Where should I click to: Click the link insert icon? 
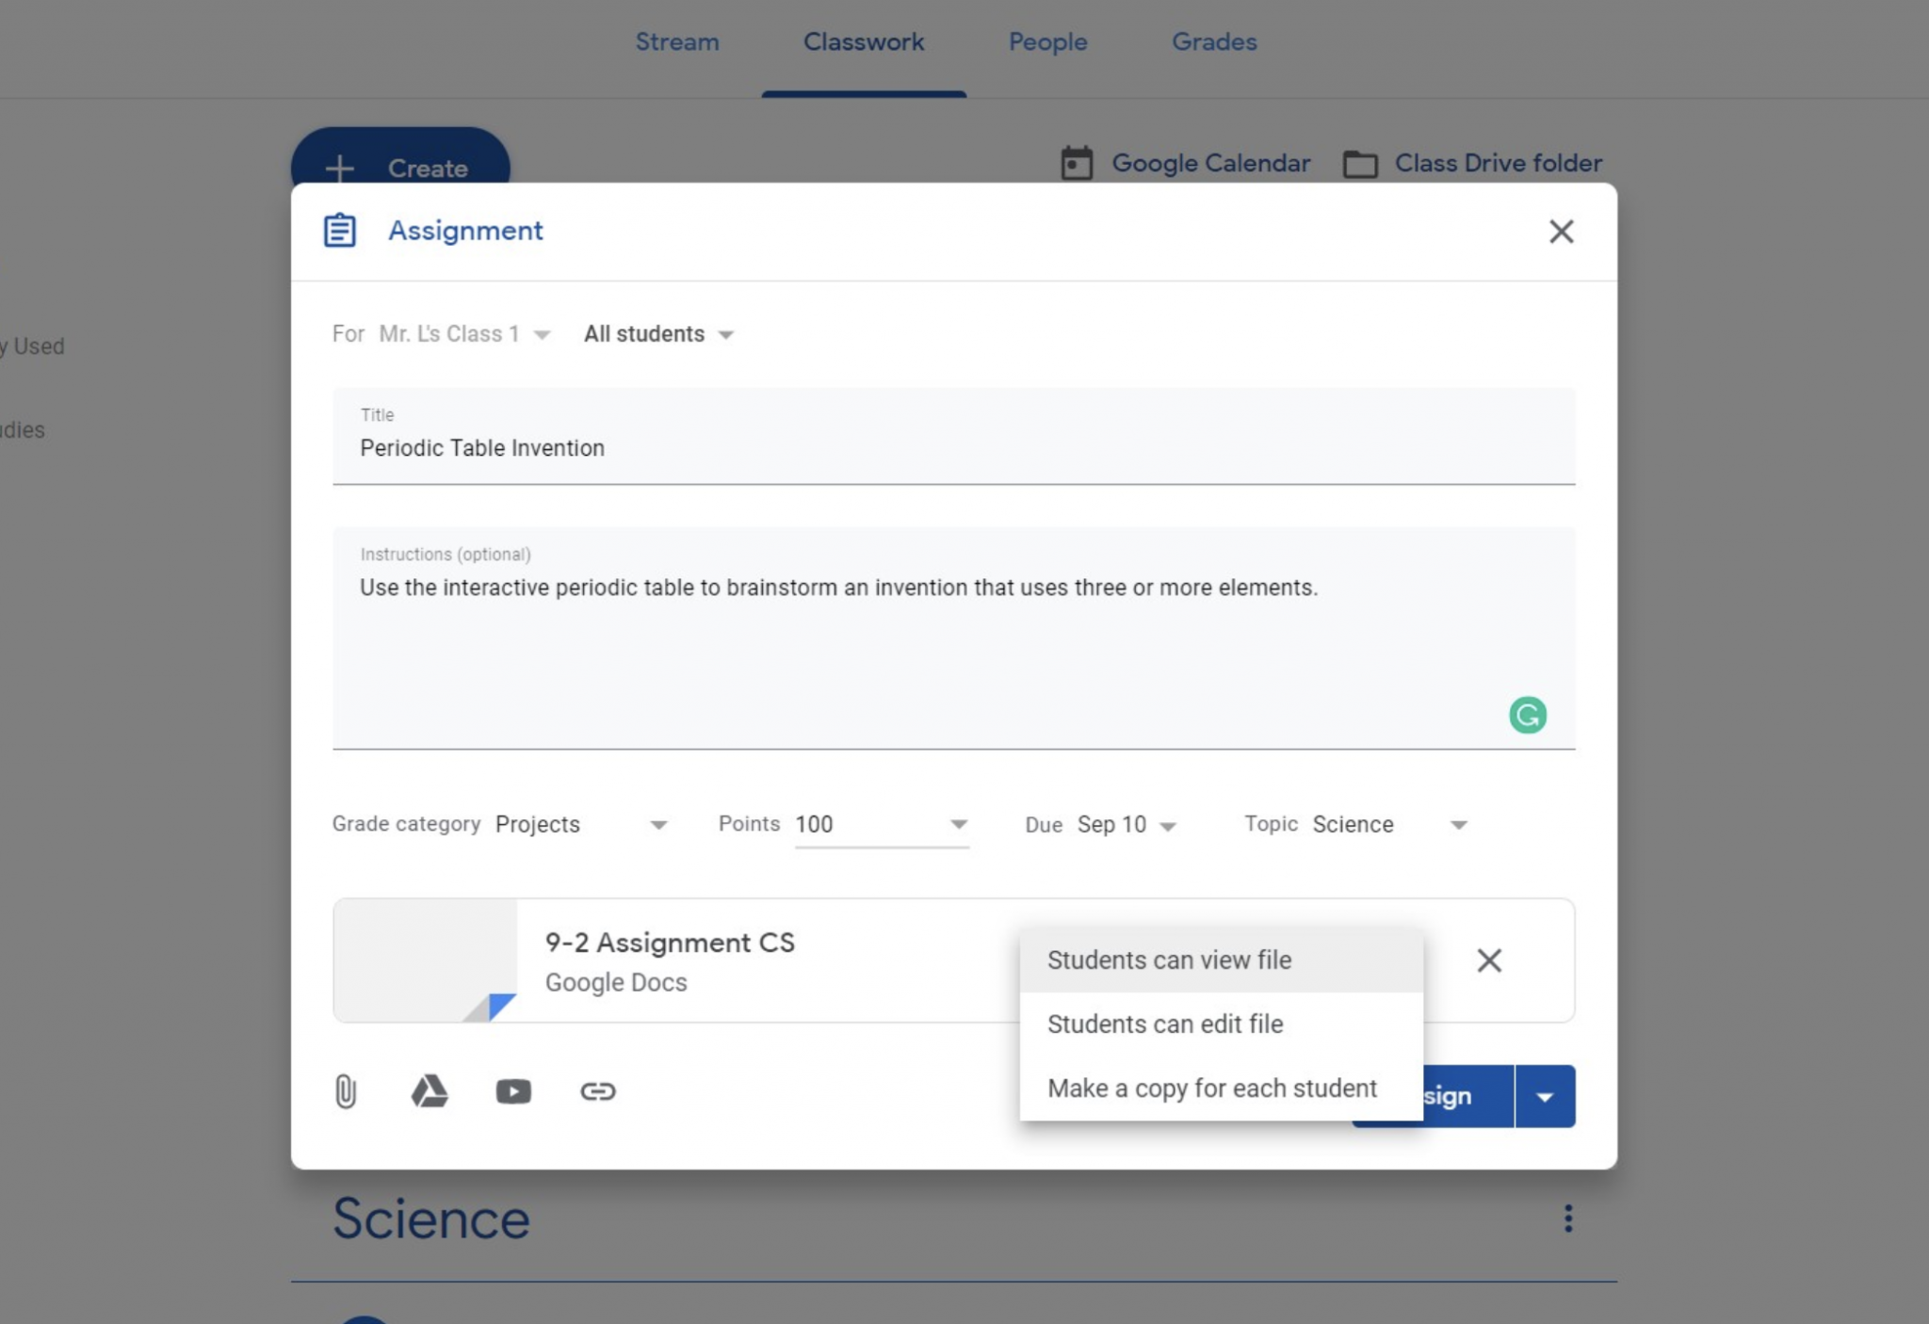pyautogui.click(x=598, y=1090)
